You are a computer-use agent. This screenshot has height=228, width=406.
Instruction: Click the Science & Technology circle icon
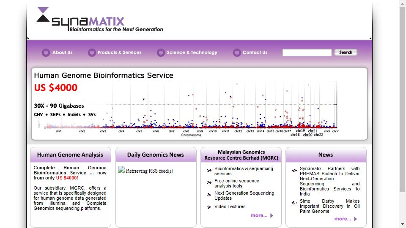[x=161, y=53]
